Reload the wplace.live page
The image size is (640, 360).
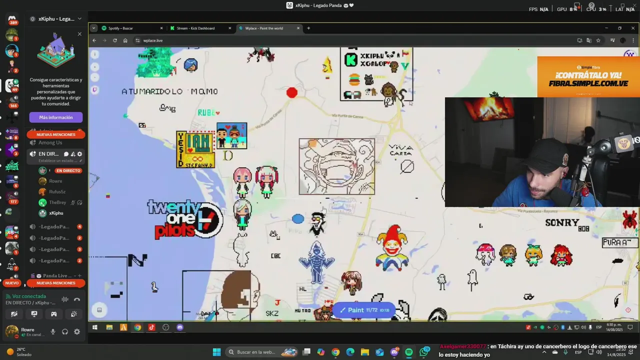tap(115, 40)
